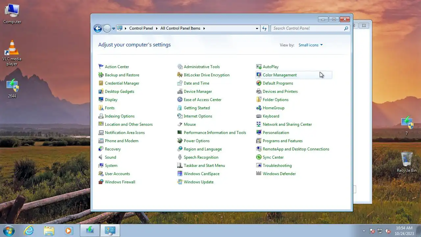
Task: Open Internet Options
Action: (198, 116)
